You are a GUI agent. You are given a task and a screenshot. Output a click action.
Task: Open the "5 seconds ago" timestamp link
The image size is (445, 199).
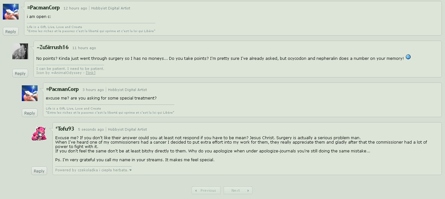91,129
